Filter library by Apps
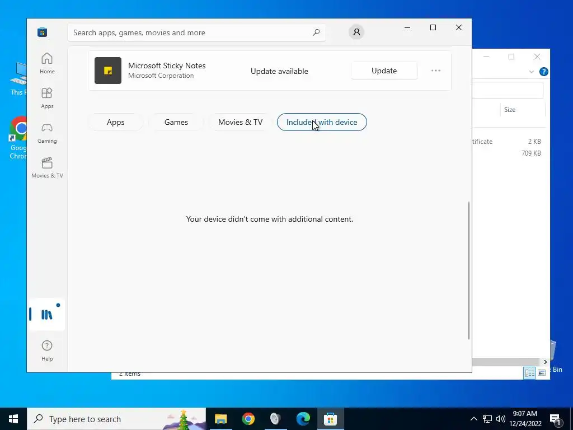This screenshot has width=573, height=430. pos(115,122)
